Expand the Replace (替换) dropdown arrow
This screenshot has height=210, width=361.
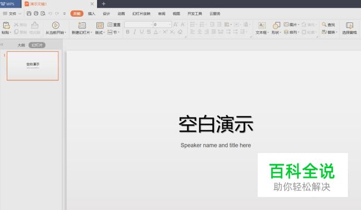coord(336,32)
